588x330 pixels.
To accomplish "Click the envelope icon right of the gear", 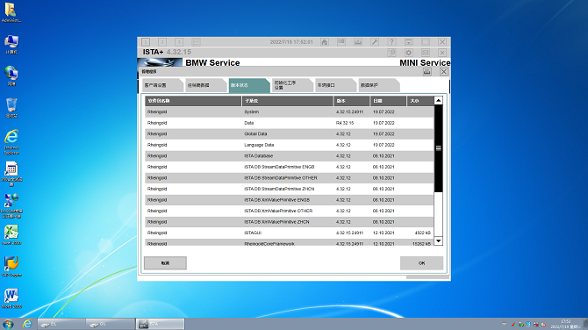I will (x=426, y=53).
